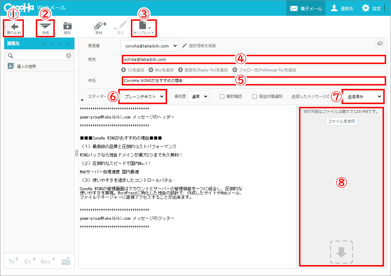391x276 pixels.
Task: Open the 発信者 sender dropdown
Action: pos(150,46)
